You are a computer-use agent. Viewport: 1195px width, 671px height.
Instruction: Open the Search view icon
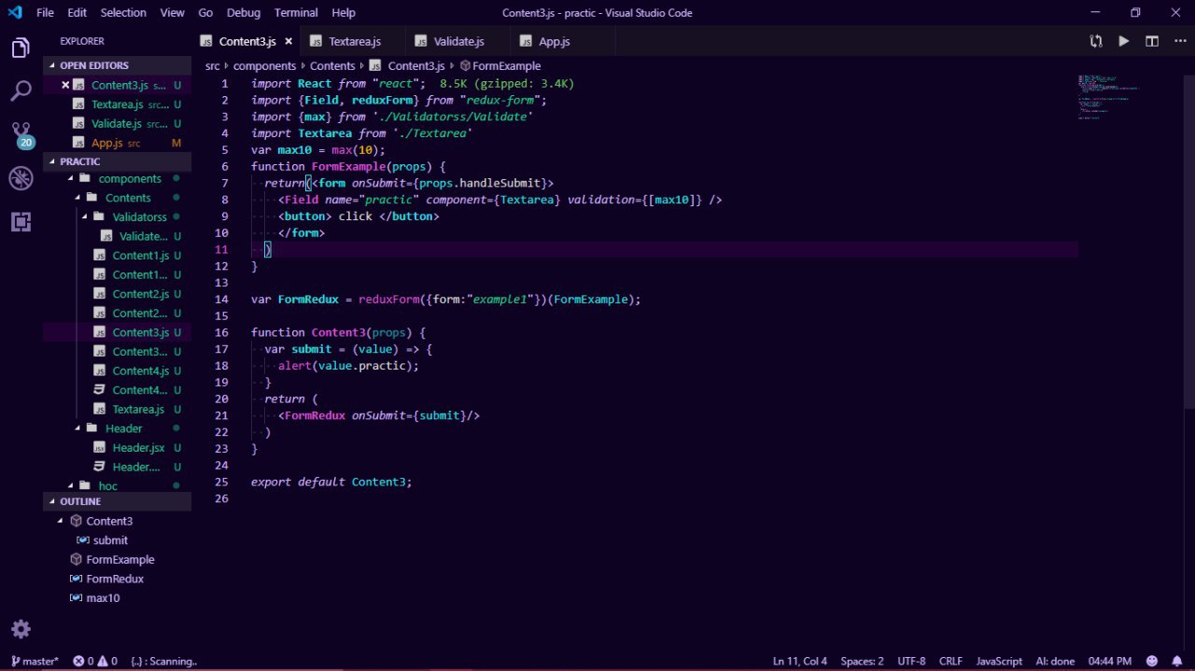(21, 91)
